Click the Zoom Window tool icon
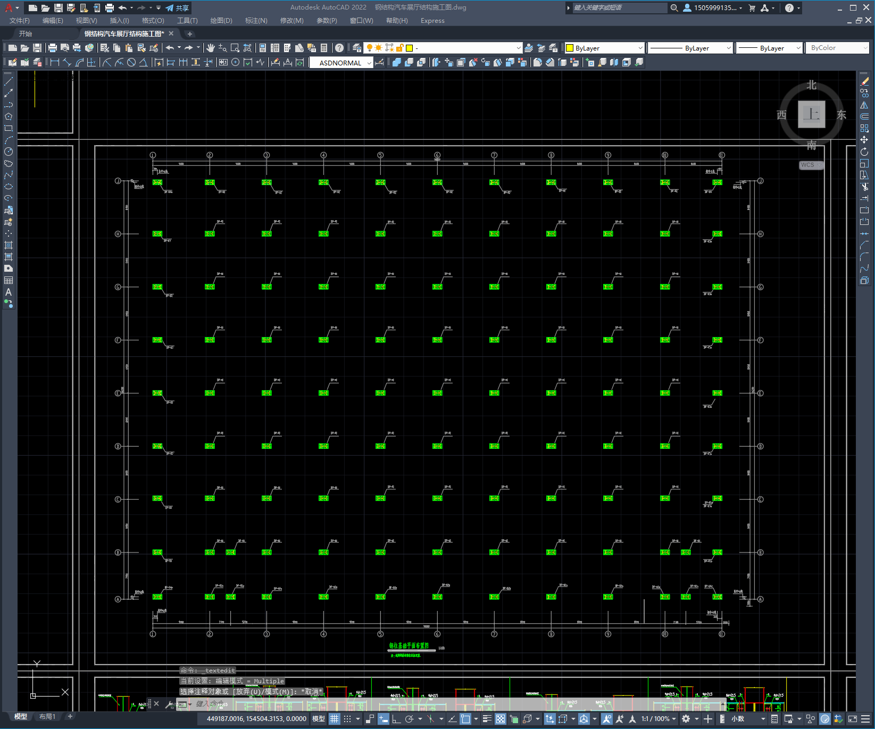Viewport: 875px width, 729px height. point(235,48)
